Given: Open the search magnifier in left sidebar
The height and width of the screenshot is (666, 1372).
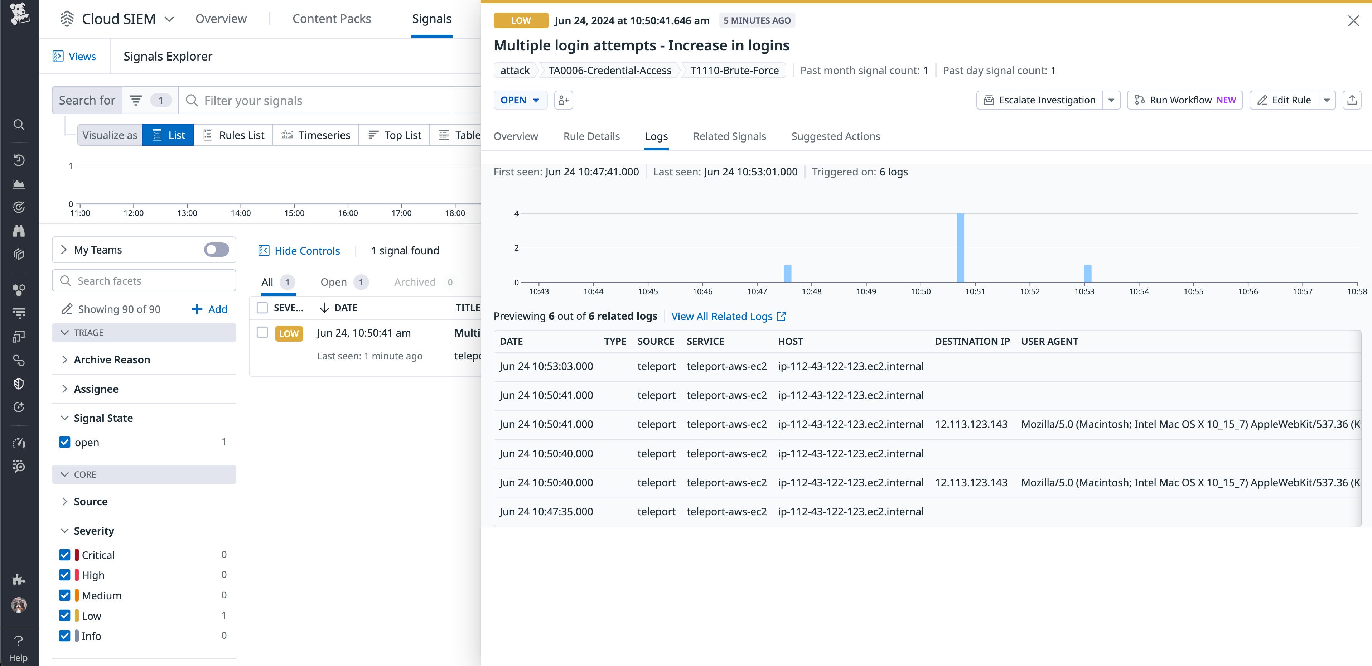Looking at the screenshot, I should pyautogui.click(x=19, y=125).
